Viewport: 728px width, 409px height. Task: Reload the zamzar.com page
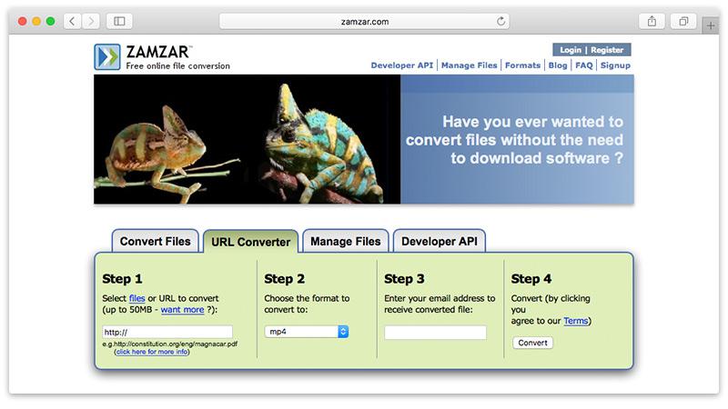click(500, 21)
